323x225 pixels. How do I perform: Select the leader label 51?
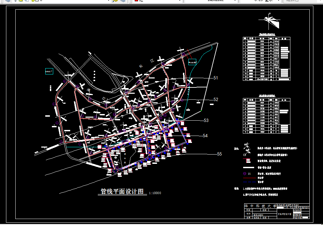click(216, 78)
